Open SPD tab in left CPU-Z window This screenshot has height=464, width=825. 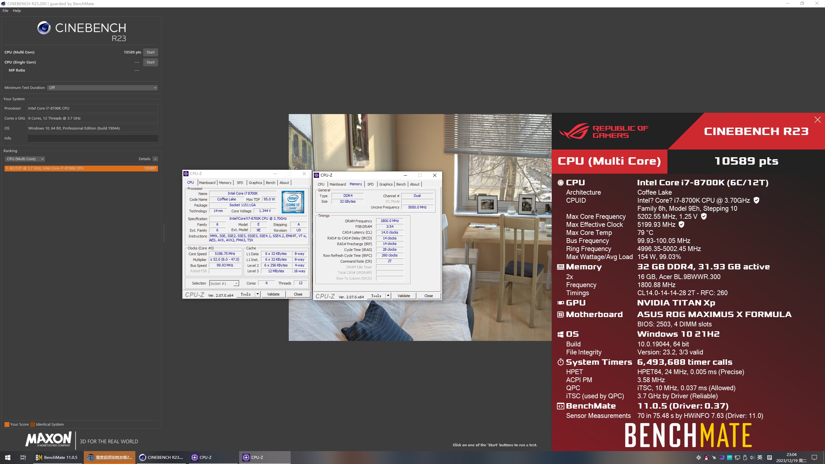coord(240,183)
